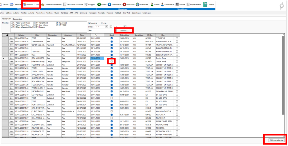
Task: Toggle the '1.1 Appel Client Passé' checkbox
Action: pyautogui.click(x=11, y=22)
